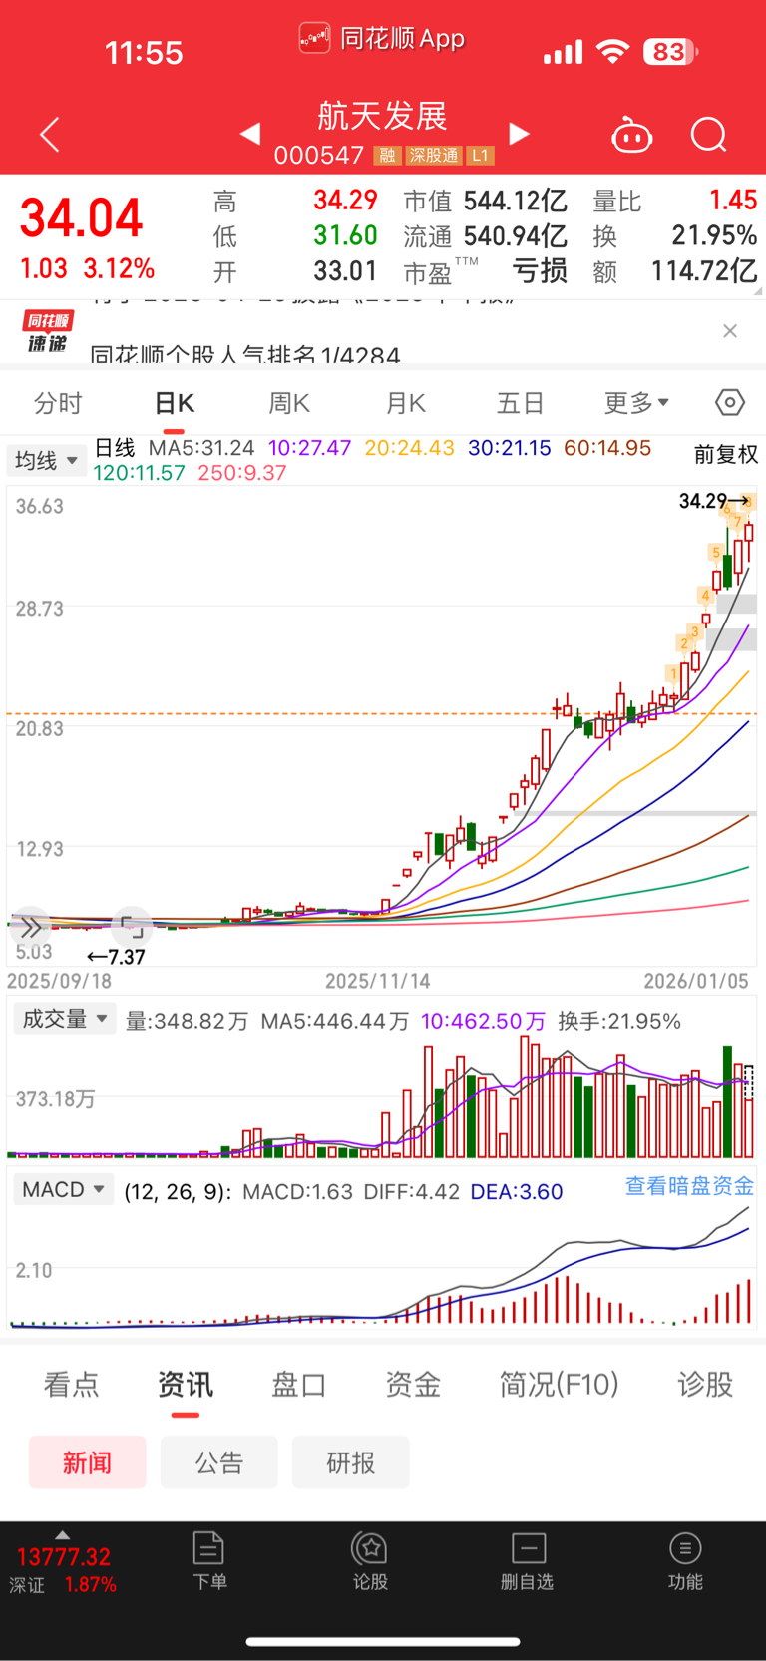This screenshot has width=766, height=1661.
Task: Open 论股 discussion icon
Action: click(370, 1561)
